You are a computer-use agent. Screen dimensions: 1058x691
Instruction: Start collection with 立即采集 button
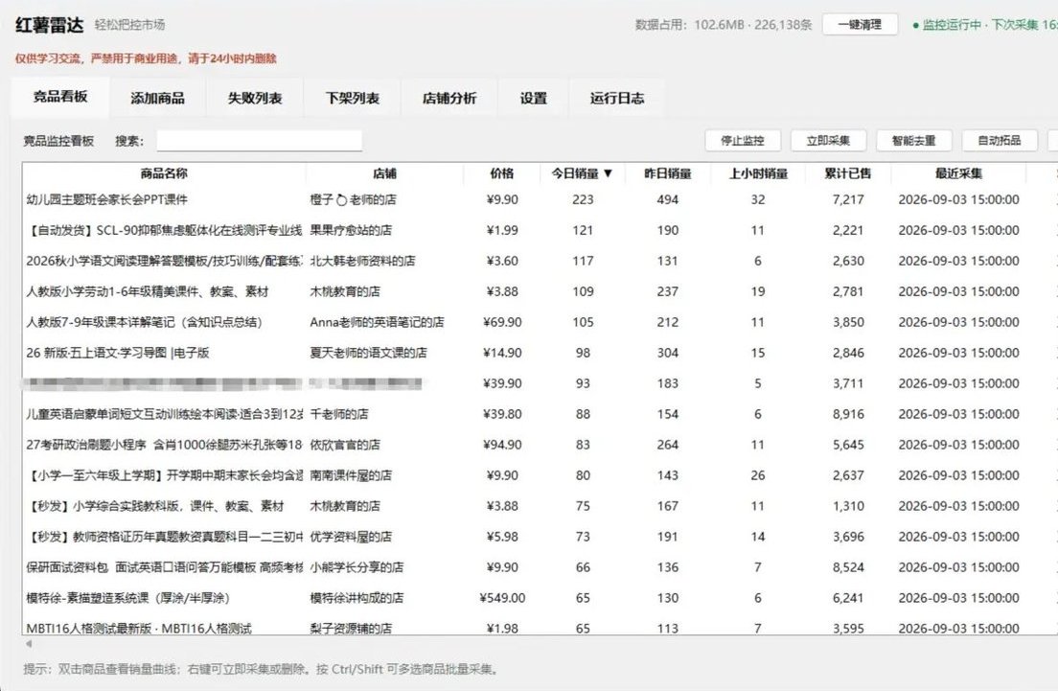pyautogui.click(x=828, y=140)
